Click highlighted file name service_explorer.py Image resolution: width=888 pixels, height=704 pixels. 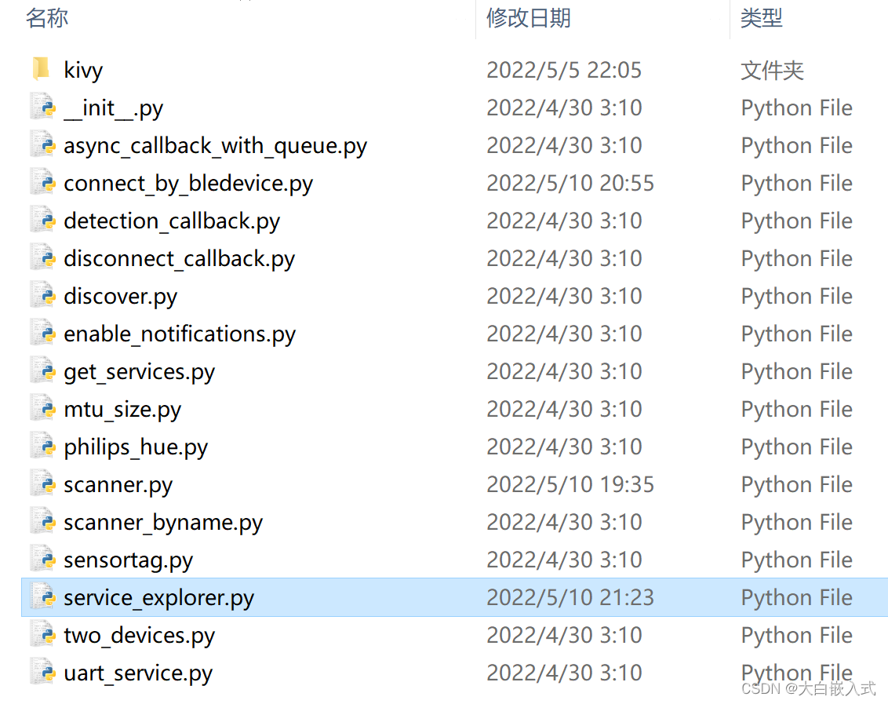158,598
